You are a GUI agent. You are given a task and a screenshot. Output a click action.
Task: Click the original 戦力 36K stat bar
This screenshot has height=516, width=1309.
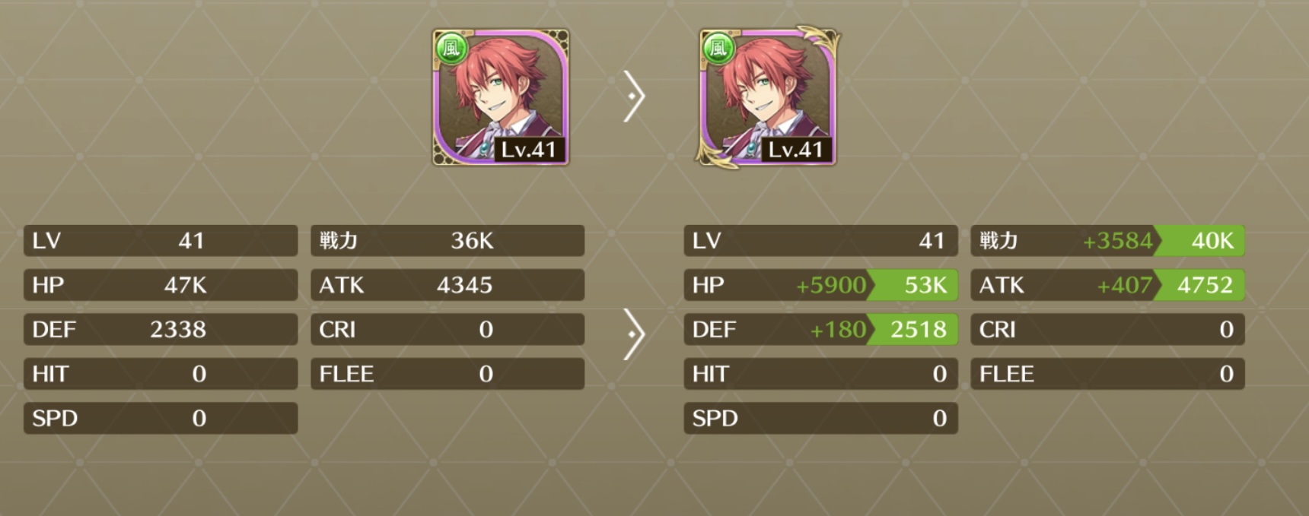tap(447, 241)
